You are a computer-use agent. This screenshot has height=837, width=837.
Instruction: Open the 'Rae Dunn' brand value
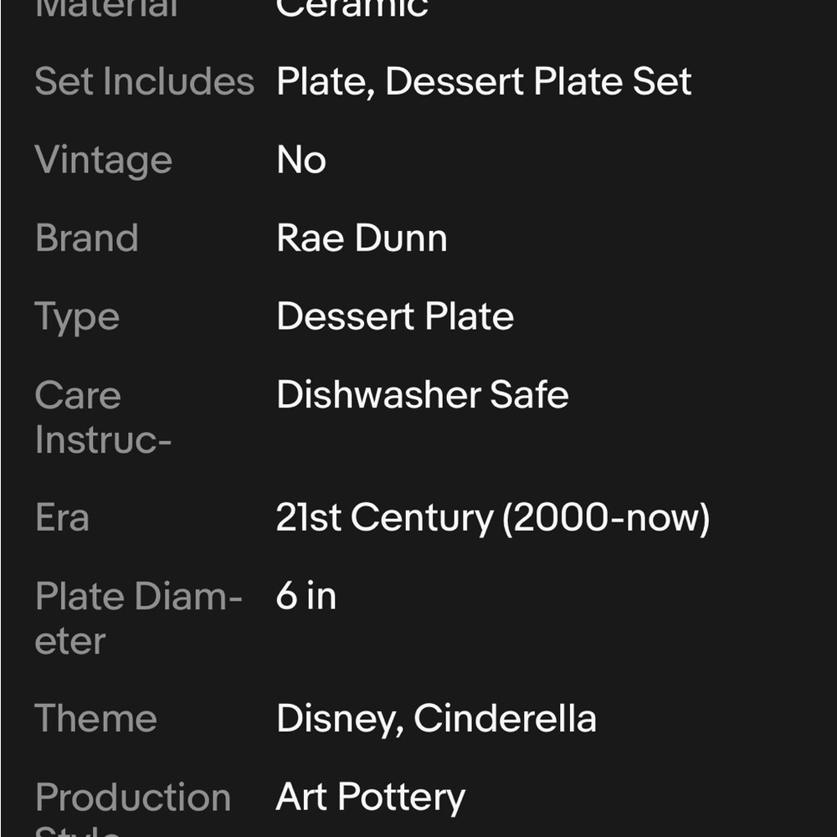click(x=362, y=238)
